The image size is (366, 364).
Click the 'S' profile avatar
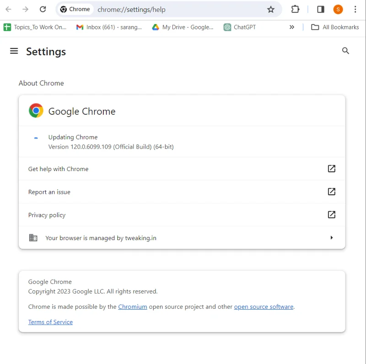pos(338,9)
